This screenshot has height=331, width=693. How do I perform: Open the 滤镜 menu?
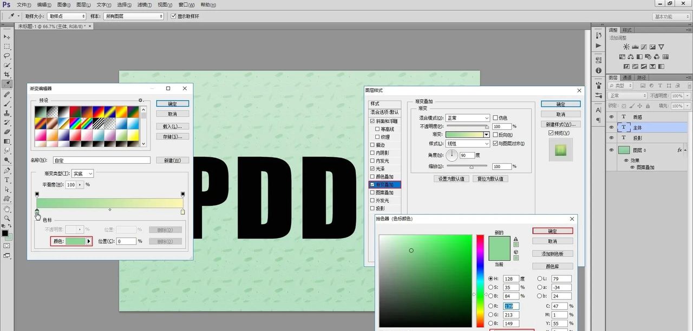point(143,5)
